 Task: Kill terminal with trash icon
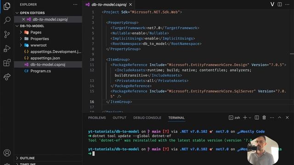264,117
